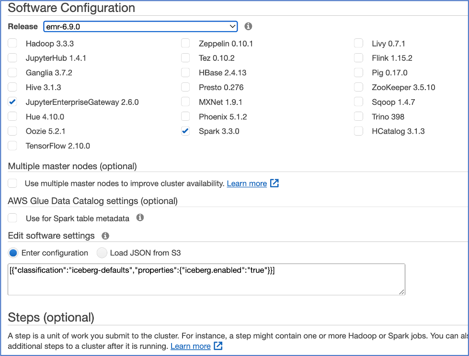469x356 pixels.
Task: Click info icon beside Edit software settings
Action: coord(105,236)
